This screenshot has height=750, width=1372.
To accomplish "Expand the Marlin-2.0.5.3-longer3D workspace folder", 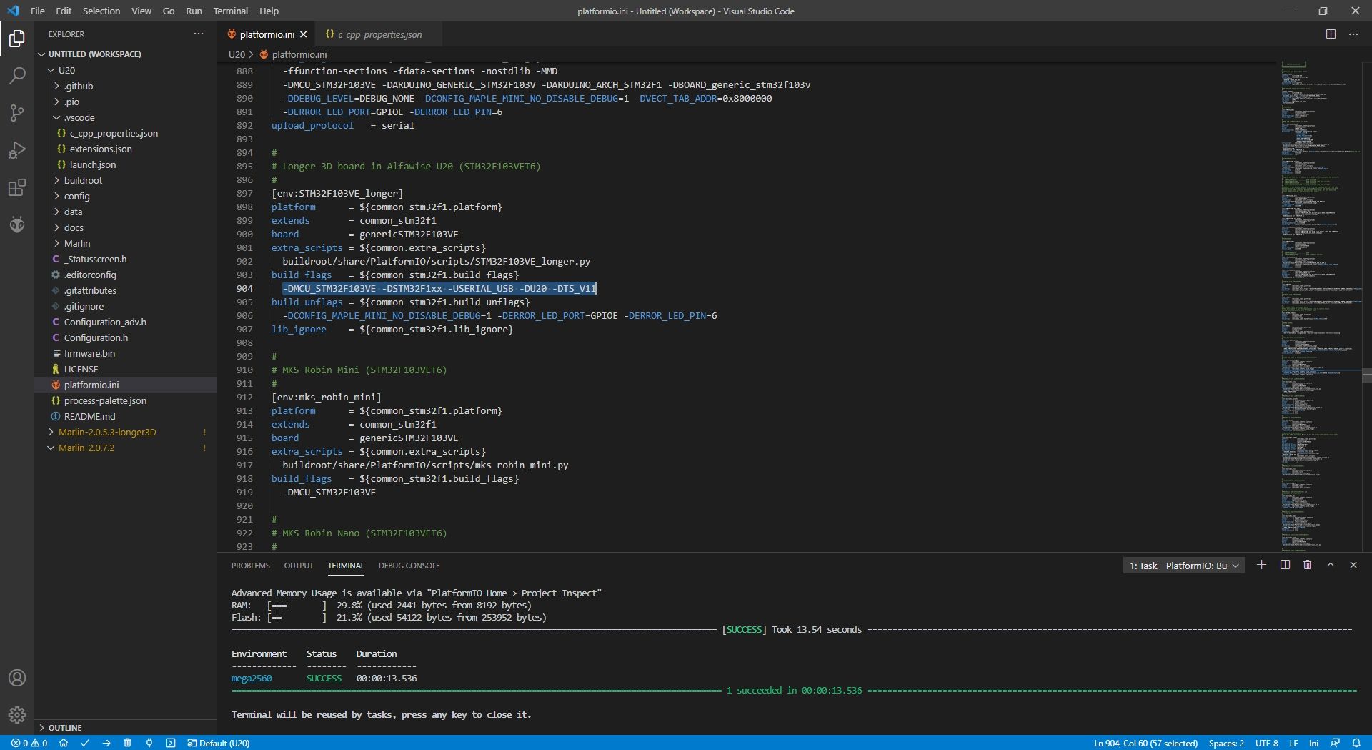I will [x=107, y=432].
